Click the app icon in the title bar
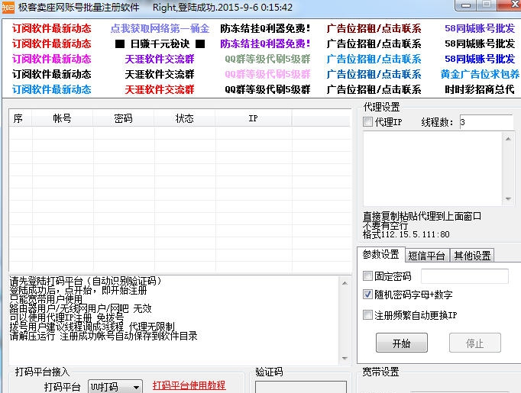Viewport: 521px width, 393px height. [x=8, y=8]
